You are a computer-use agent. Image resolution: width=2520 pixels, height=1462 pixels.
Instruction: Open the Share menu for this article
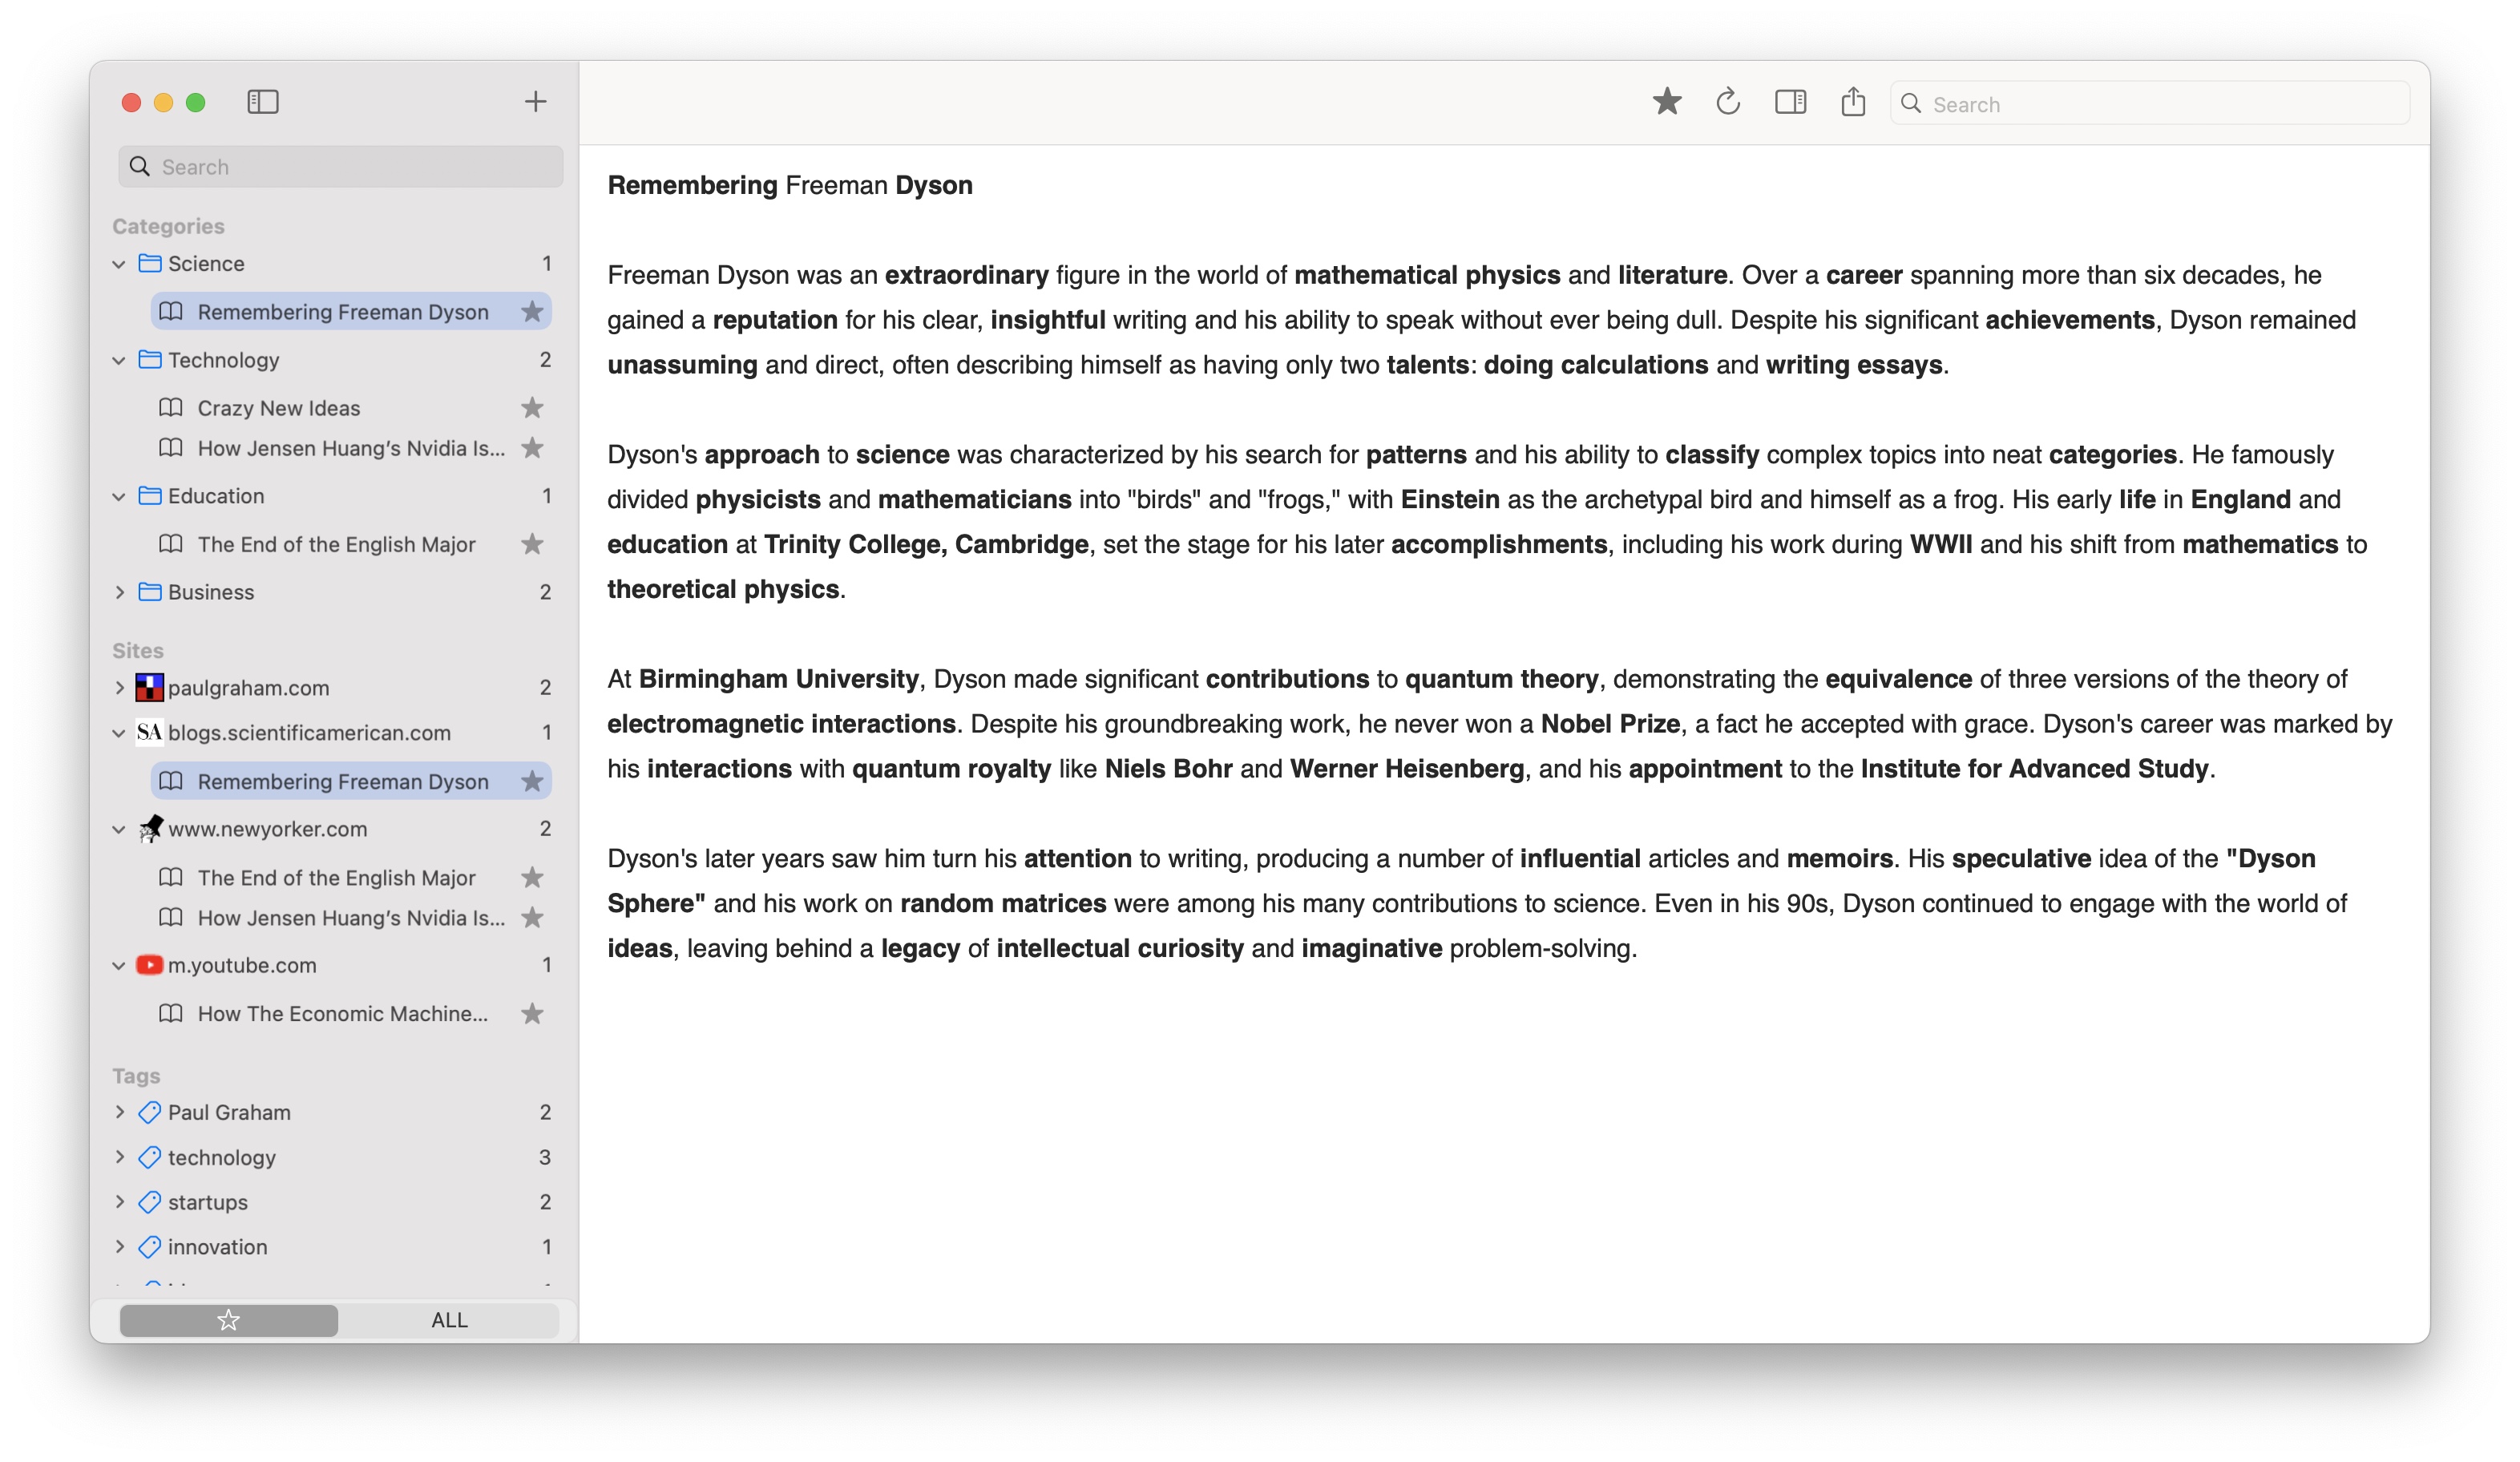click(1853, 102)
